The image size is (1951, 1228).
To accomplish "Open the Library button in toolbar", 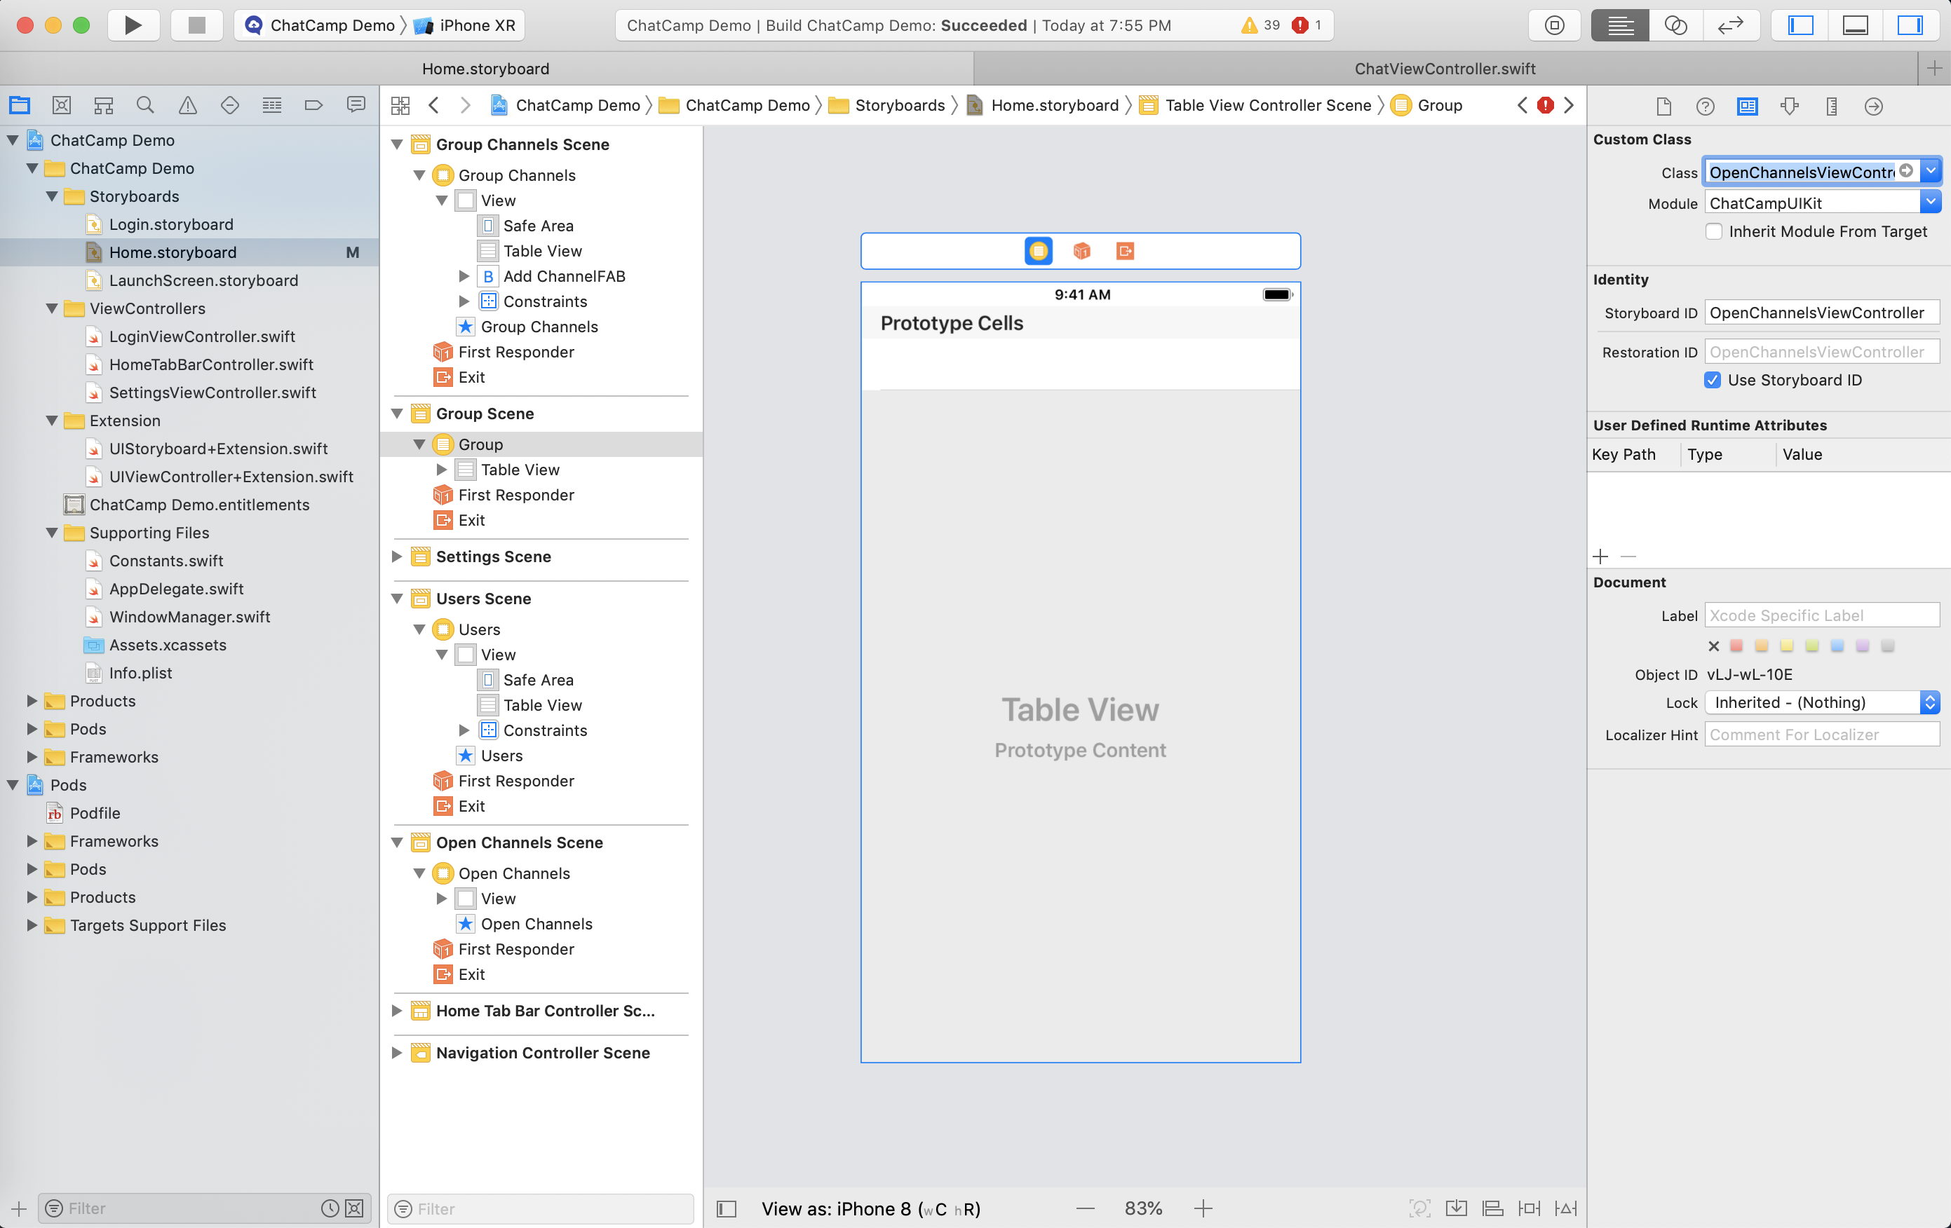I will [1554, 25].
